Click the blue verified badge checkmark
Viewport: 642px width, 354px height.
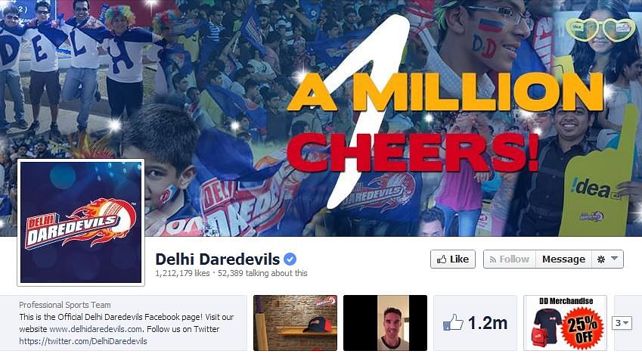point(290,259)
